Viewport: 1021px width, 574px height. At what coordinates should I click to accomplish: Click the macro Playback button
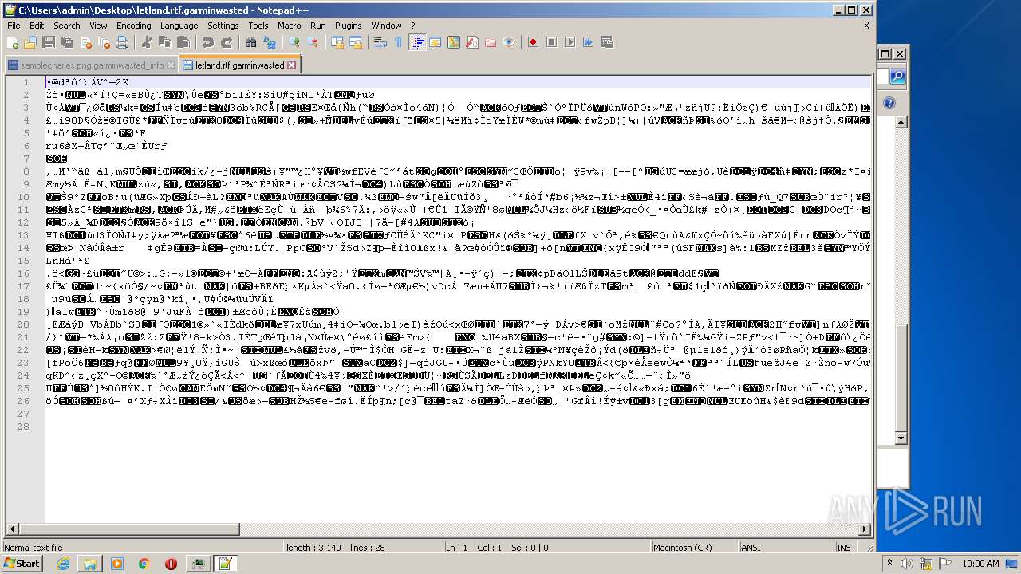570,42
